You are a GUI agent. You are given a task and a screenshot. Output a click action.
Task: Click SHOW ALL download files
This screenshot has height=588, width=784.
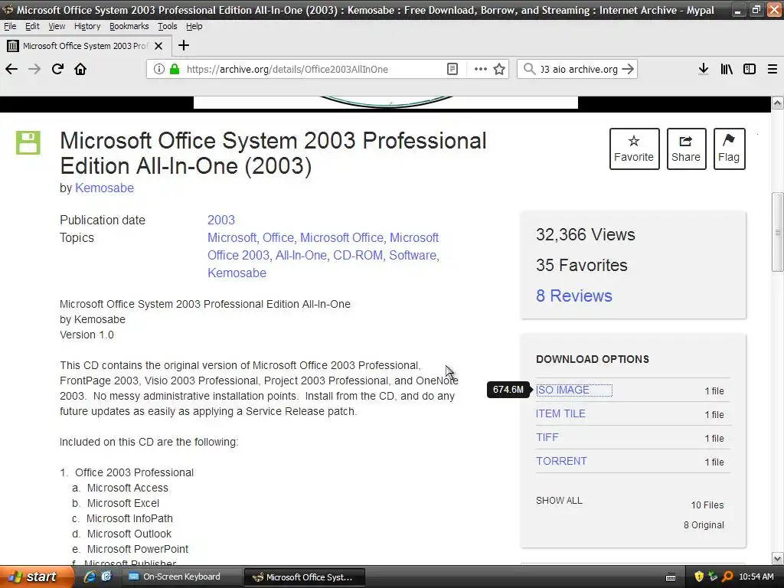[x=559, y=501]
